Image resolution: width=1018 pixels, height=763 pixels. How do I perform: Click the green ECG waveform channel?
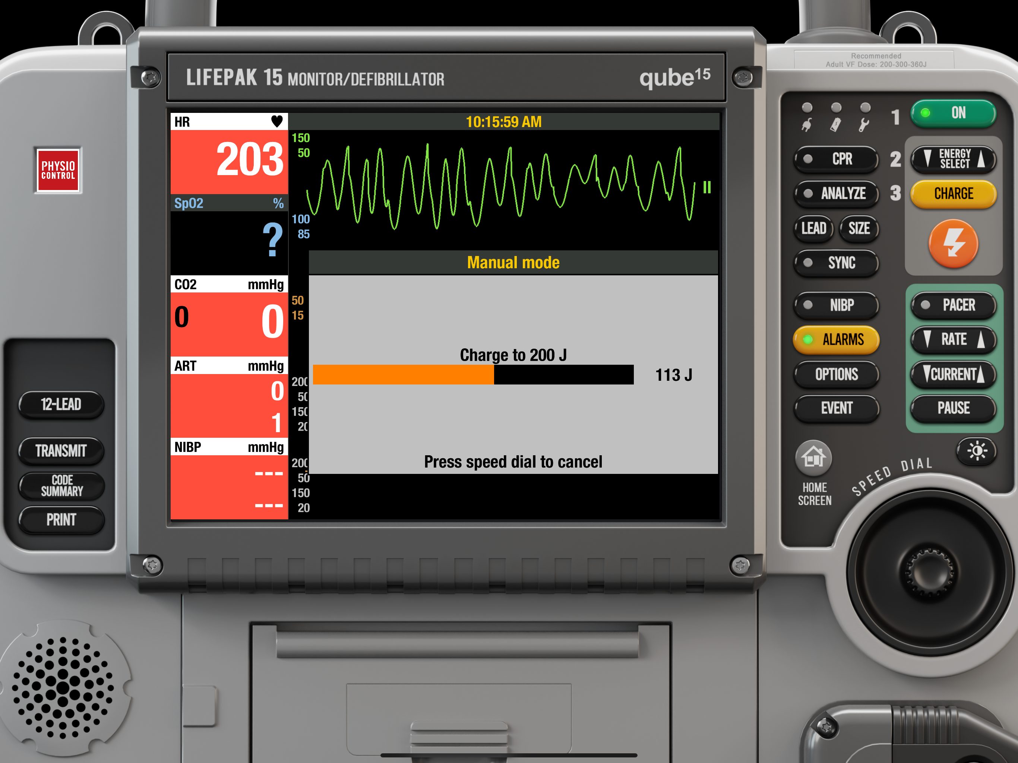[x=502, y=186]
